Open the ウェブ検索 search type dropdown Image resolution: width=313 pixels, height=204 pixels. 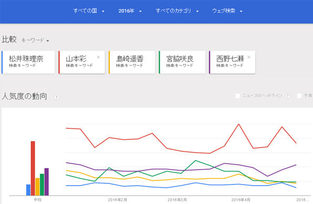click(227, 11)
